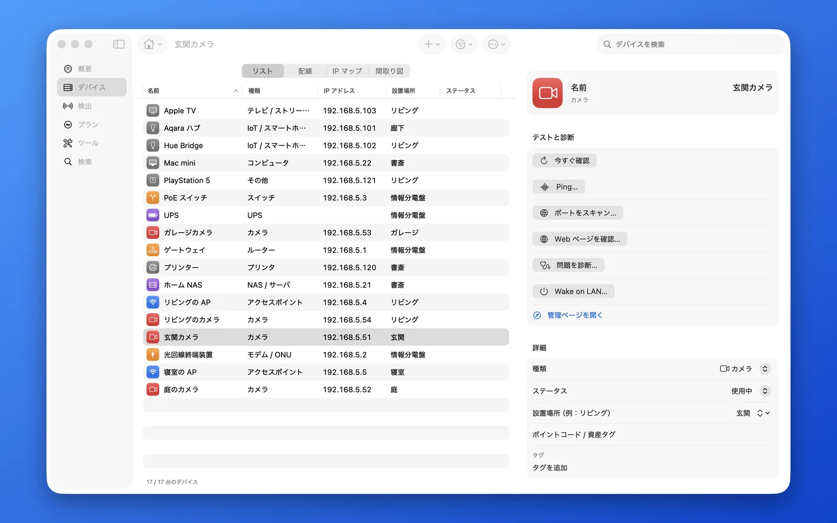Click the UPS purple battery icon
Screen dimensions: 837x523
[x=153, y=215]
